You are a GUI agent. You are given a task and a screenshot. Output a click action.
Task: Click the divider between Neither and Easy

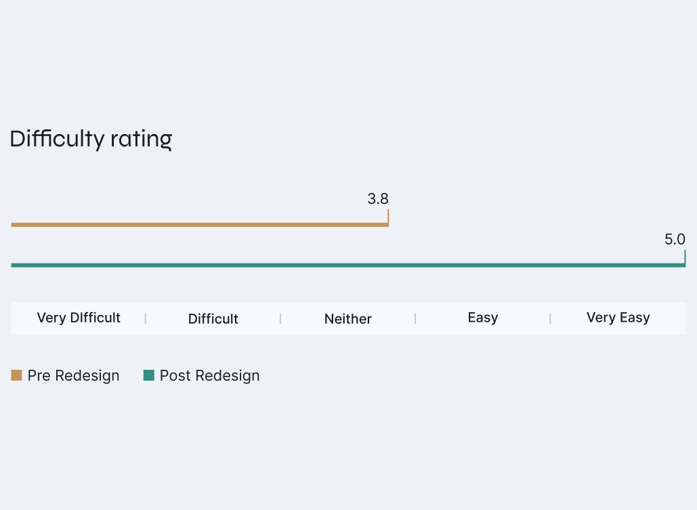point(415,318)
